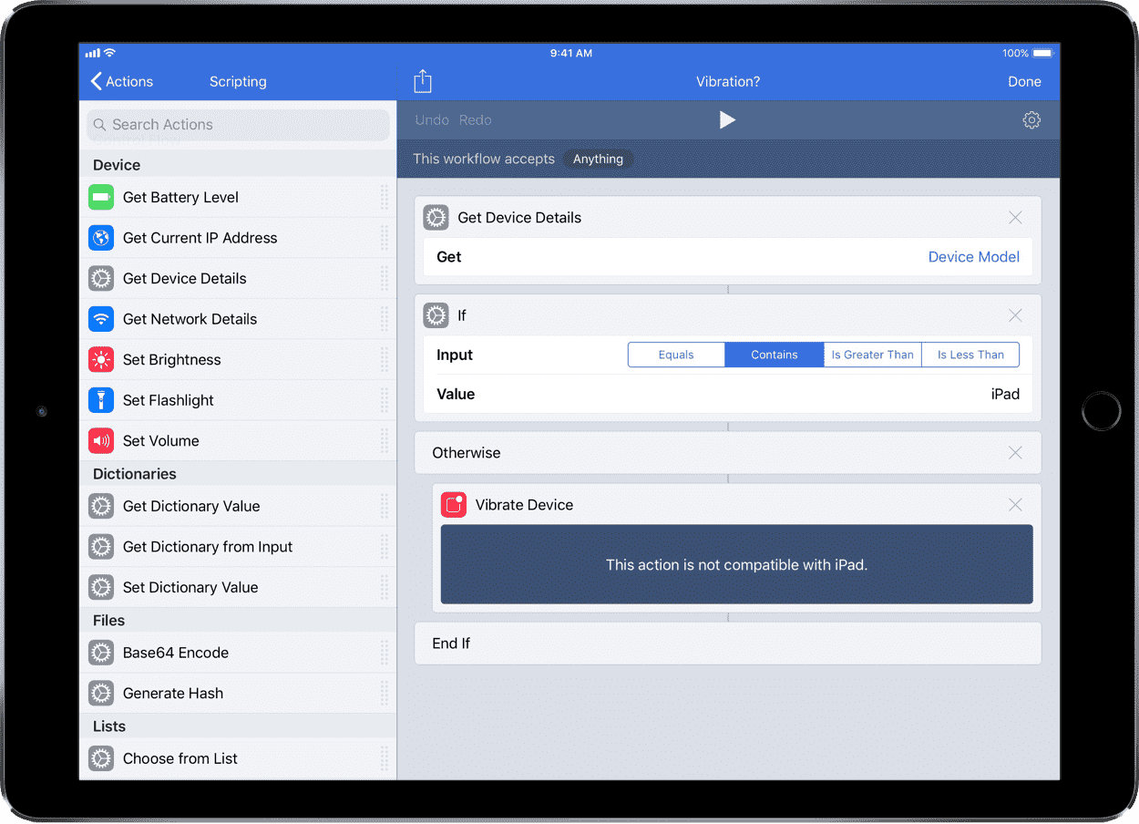Screen dimensions: 1139x824
Task: Open workflow settings gear icon
Action: click(x=1031, y=120)
